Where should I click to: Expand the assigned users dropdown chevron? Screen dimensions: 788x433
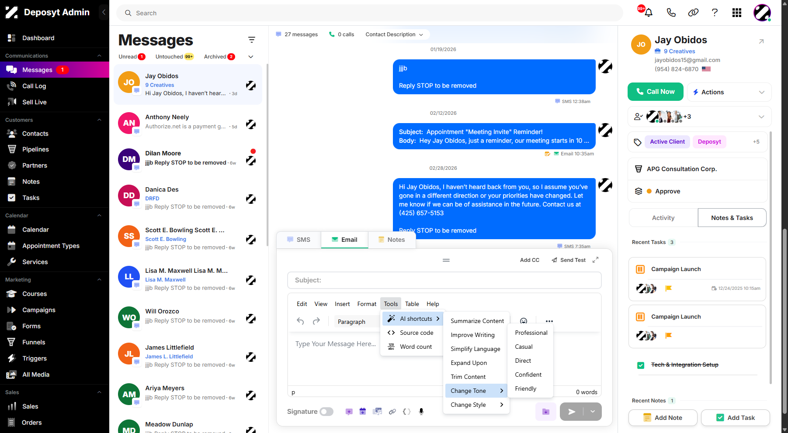tap(761, 117)
